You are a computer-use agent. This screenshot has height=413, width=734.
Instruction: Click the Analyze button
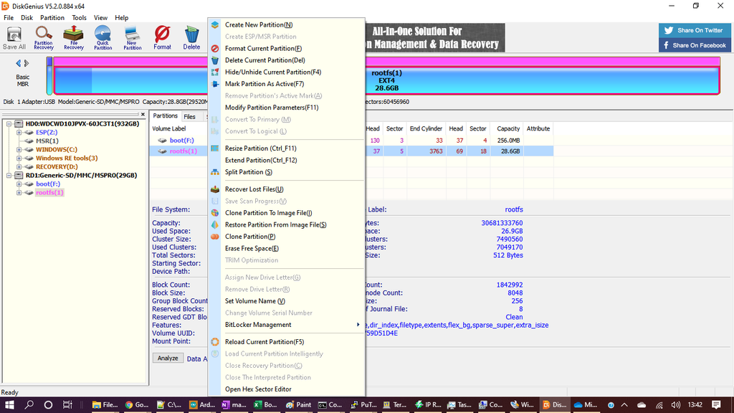168,358
